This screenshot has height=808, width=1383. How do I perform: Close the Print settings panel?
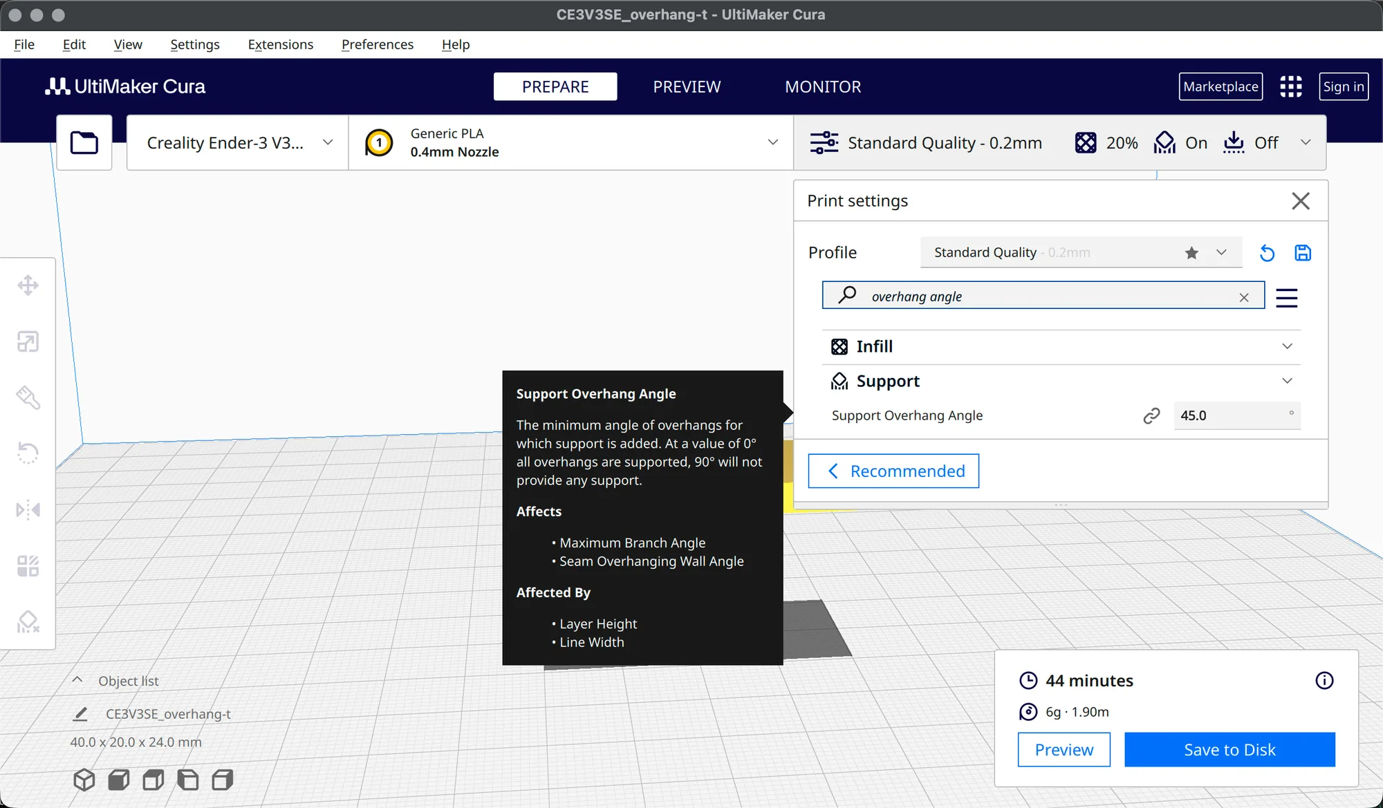pyautogui.click(x=1301, y=201)
